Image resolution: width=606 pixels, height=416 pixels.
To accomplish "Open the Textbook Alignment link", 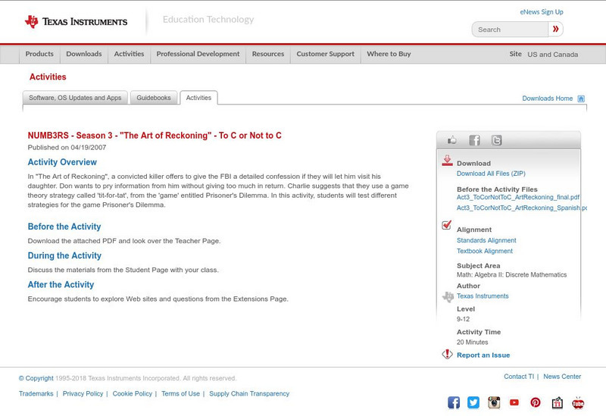I will click(485, 252).
